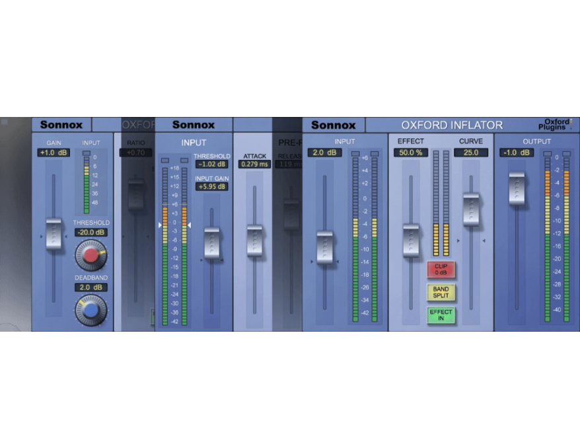Click the Inflator INPUT fader handle
580x448 pixels.
point(324,247)
